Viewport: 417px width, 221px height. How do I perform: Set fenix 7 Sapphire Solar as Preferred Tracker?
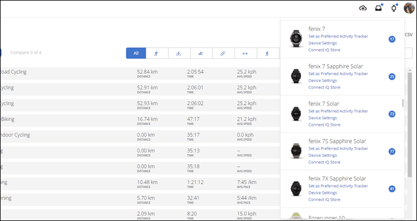pyautogui.click(x=338, y=74)
